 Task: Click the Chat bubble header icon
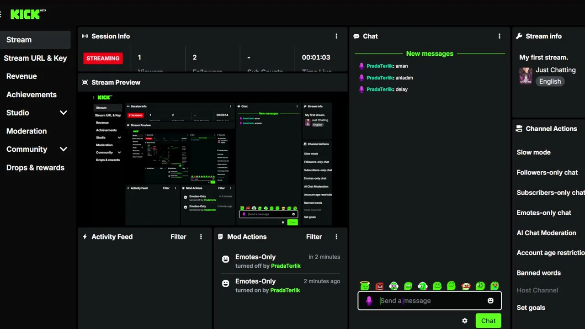[356, 36]
